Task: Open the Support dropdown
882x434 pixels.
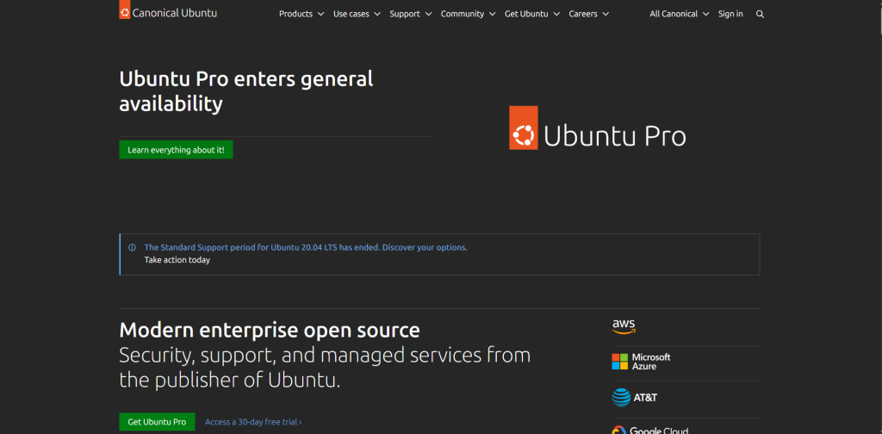Action: click(411, 14)
